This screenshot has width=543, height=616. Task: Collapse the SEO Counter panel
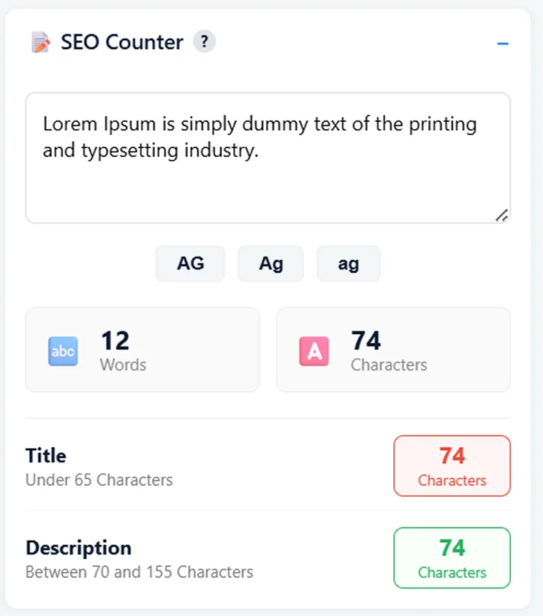click(503, 44)
